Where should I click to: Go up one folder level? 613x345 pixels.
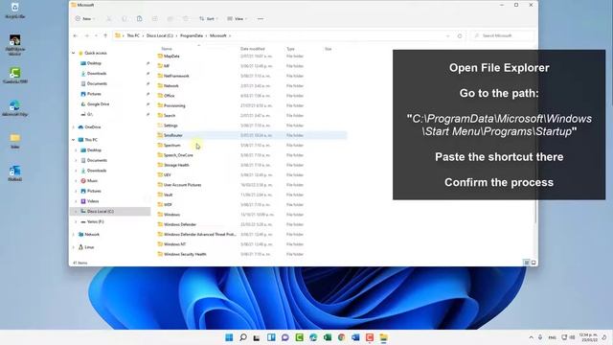(105, 35)
